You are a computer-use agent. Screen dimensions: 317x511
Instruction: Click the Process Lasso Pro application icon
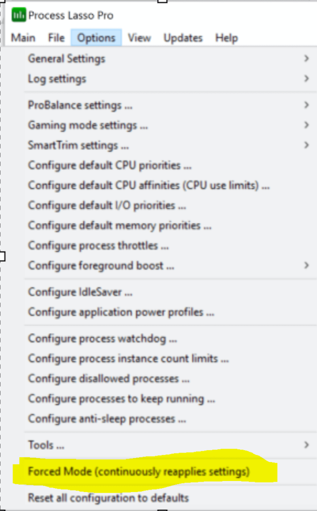click(19, 15)
